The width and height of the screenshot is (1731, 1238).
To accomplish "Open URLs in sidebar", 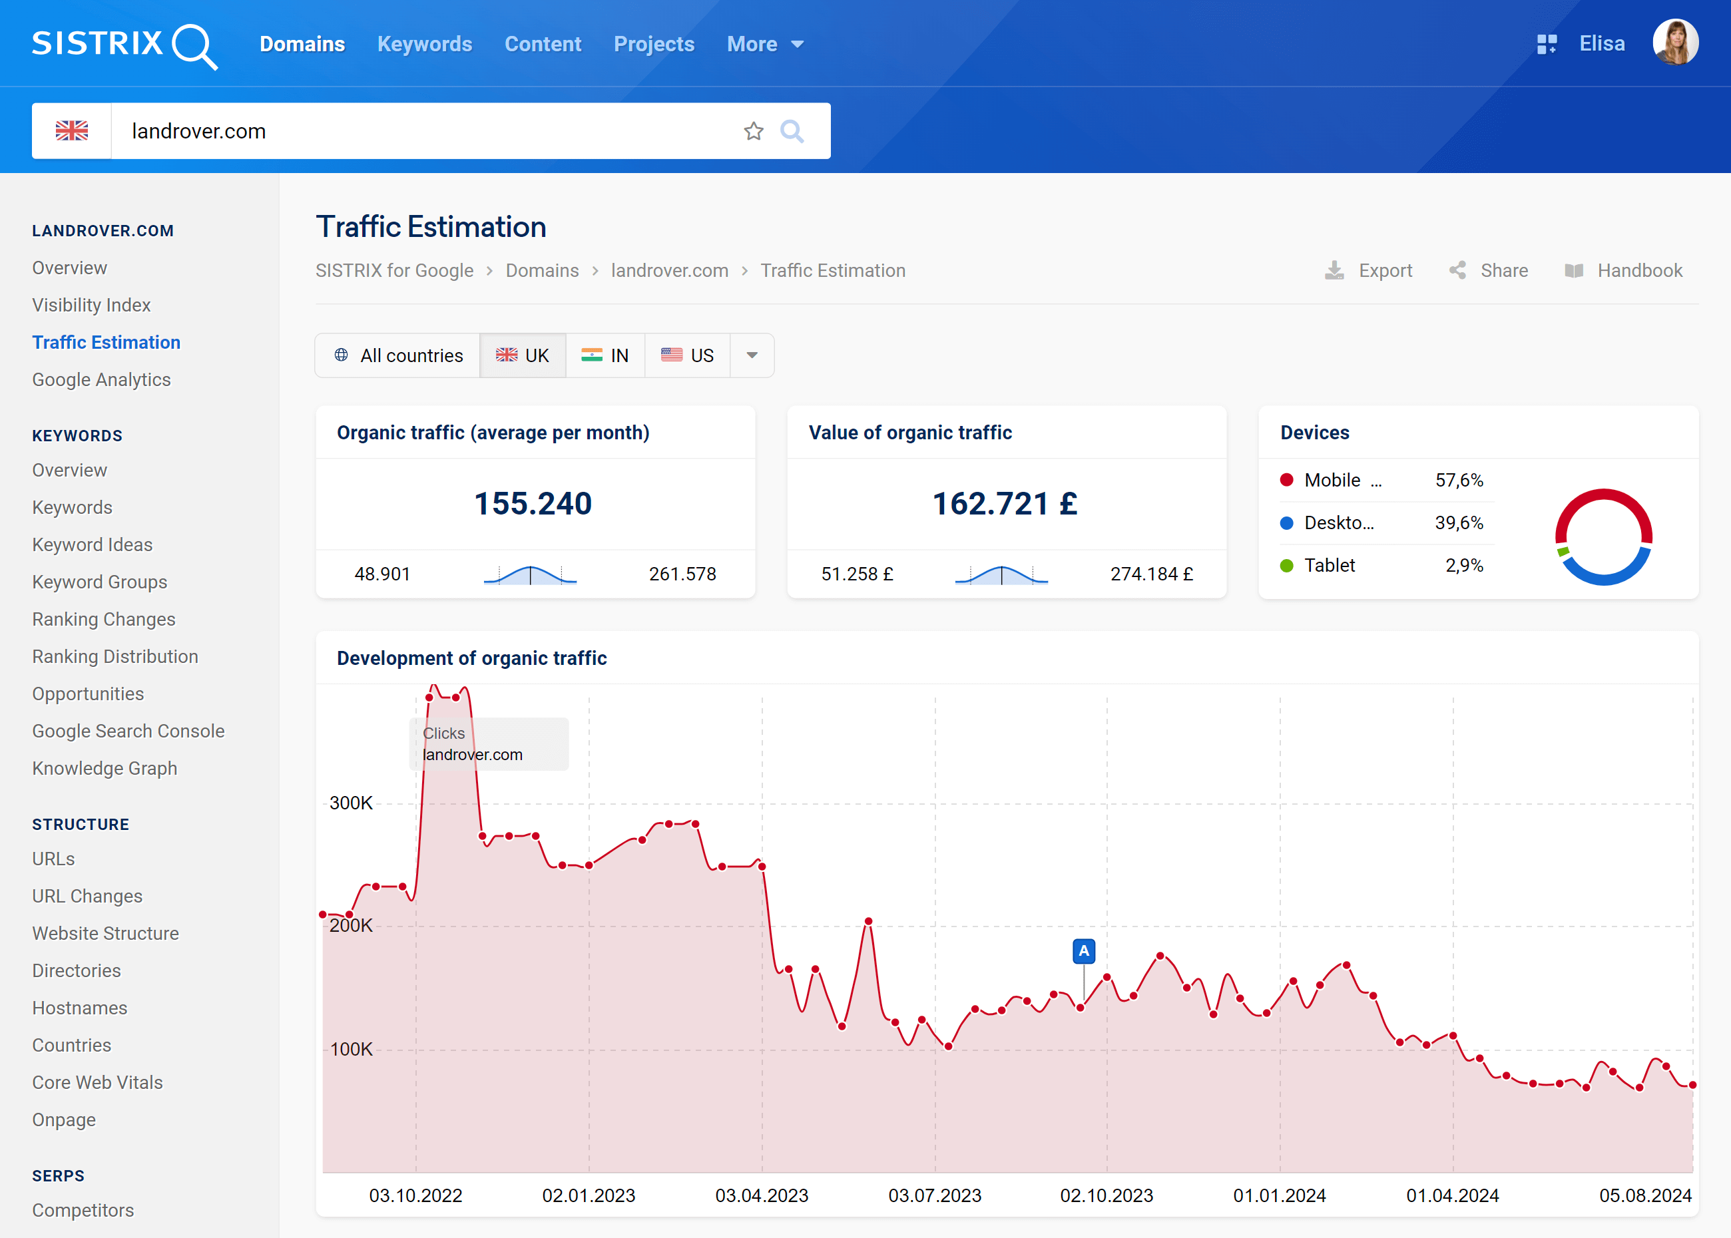I will coord(53,859).
